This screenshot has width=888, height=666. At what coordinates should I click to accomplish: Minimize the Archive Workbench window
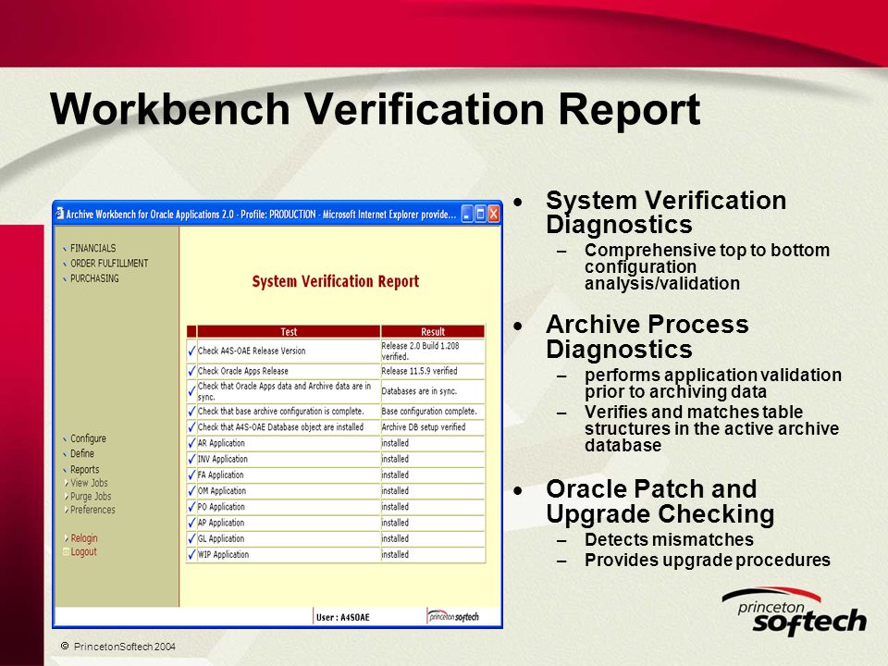click(467, 214)
